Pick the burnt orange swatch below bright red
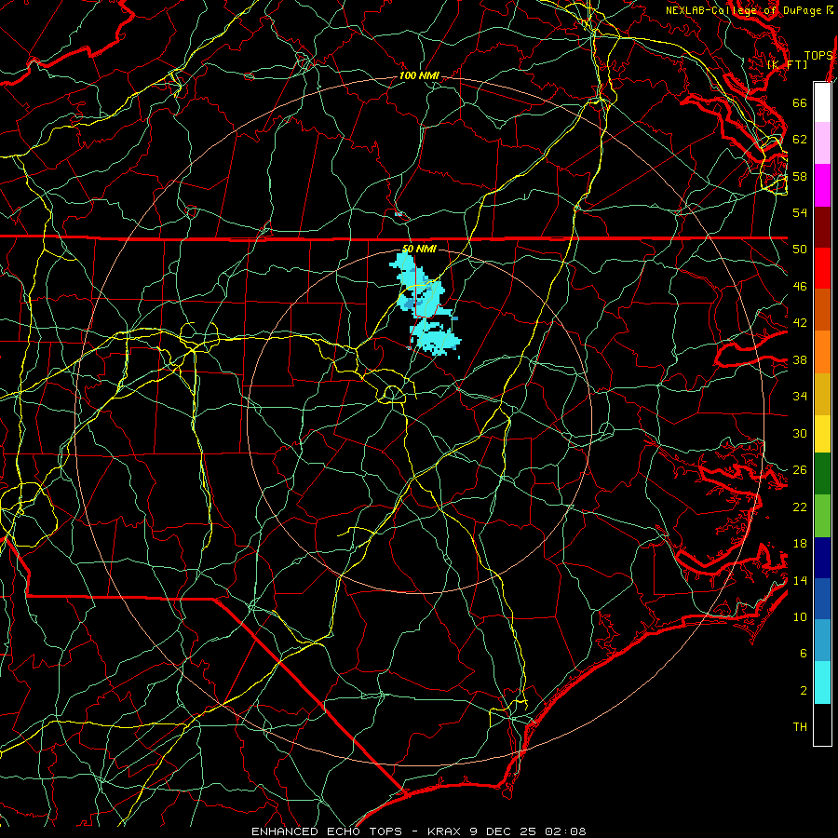 point(822,310)
